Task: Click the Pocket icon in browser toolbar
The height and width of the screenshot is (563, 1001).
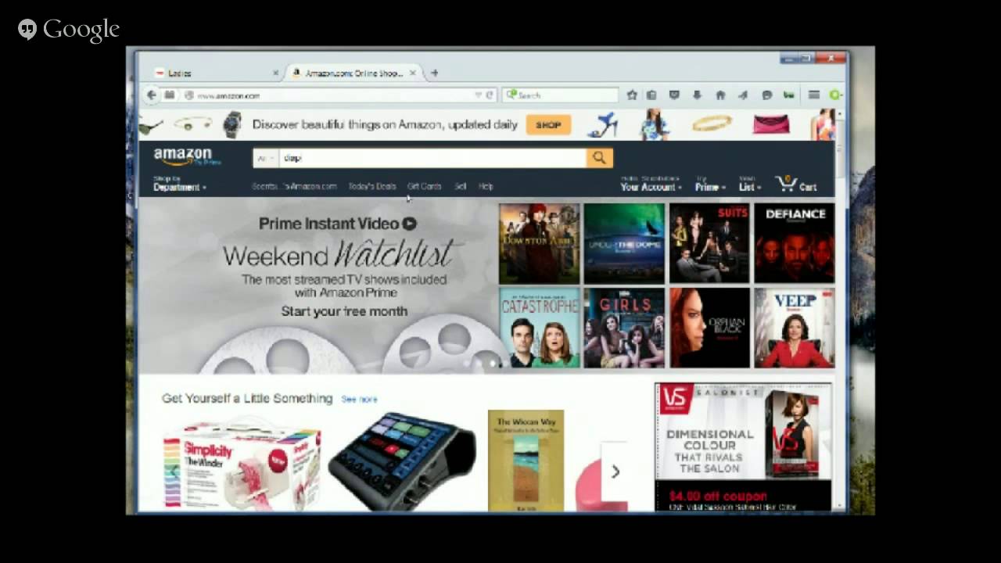Action: pyautogui.click(x=674, y=95)
